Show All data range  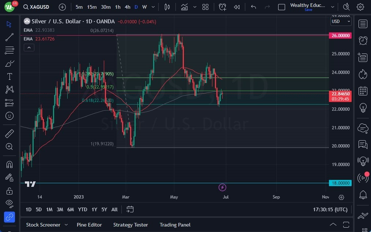coord(114,209)
